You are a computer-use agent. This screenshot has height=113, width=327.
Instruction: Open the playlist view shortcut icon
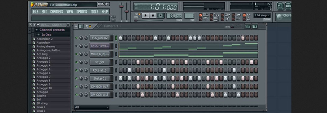280,6
